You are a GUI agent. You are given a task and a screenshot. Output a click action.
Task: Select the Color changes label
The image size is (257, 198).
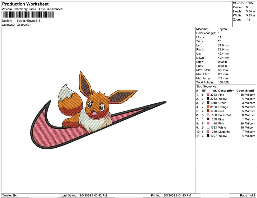pos(206,33)
